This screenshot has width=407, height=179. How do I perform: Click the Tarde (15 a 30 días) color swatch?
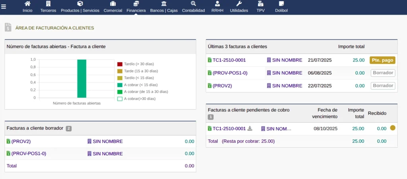(x=120, y=71)
